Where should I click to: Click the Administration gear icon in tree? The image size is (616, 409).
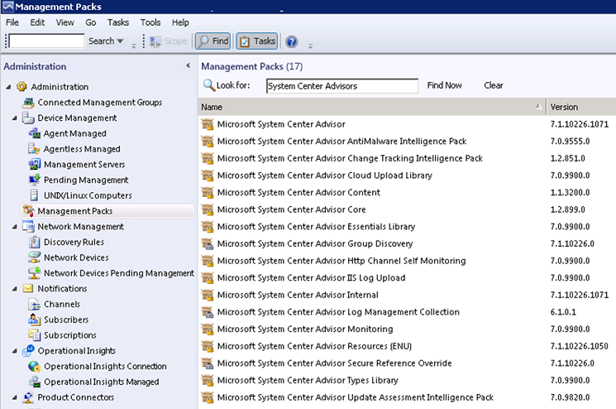click(21, 86)
